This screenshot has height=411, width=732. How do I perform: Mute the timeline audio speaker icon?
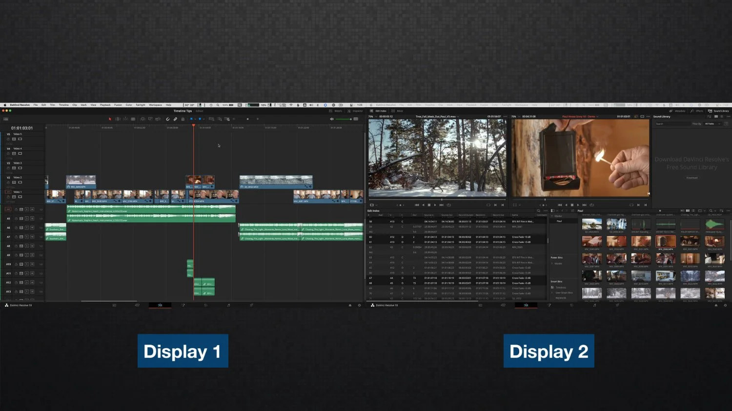point(332,119)
